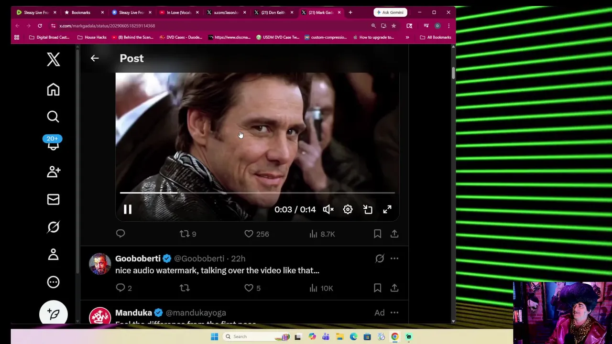Open the 22h timestamp link
Viewport: 612px width, 344px height.
point(238,258)
